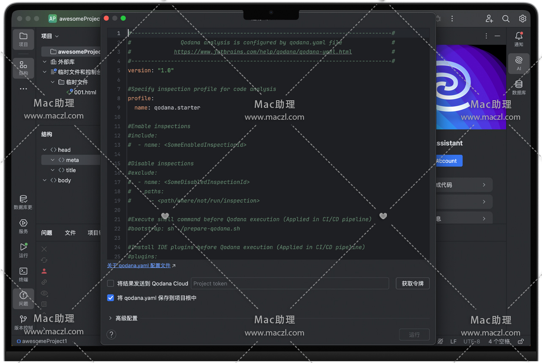Enable sending results to Qodana Cloud
This screenshot has height=363, width=542.
pos(111,283)
